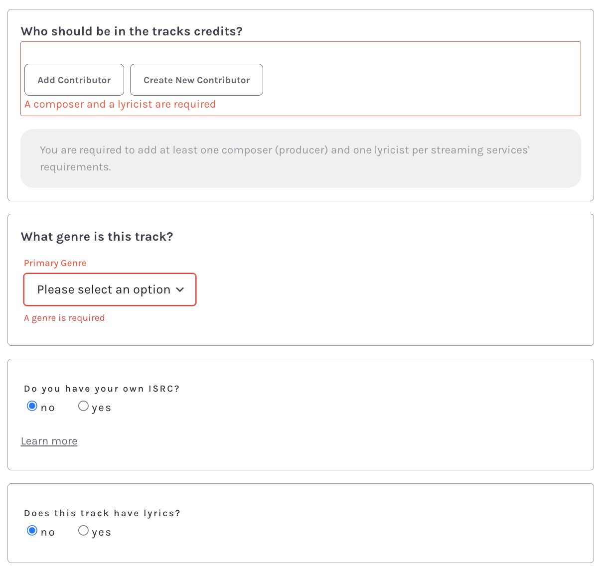Image resolution: width=599 pixels, height=572 pixels.
Task: Click the 'no' text label under lyrics question
Action: pos(48,532)
